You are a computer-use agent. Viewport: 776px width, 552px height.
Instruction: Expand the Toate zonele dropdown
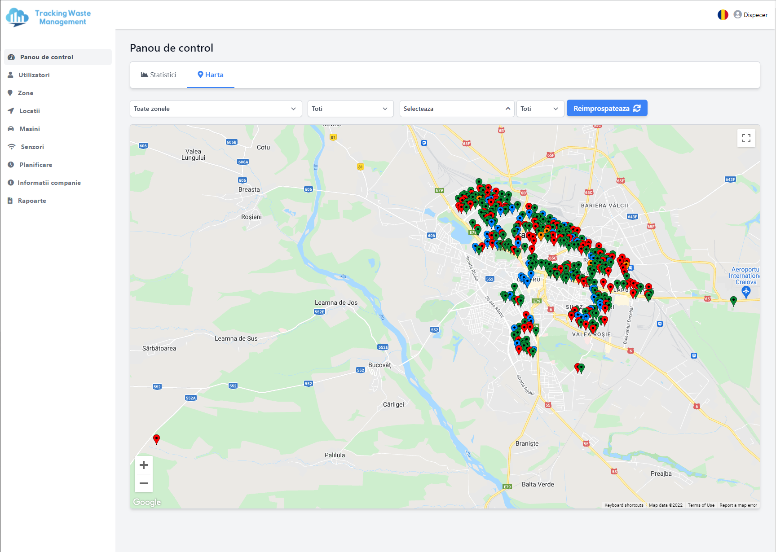click(216, 109)
